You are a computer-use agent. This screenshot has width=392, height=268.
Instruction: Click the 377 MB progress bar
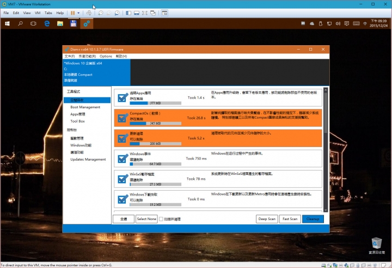156,103
